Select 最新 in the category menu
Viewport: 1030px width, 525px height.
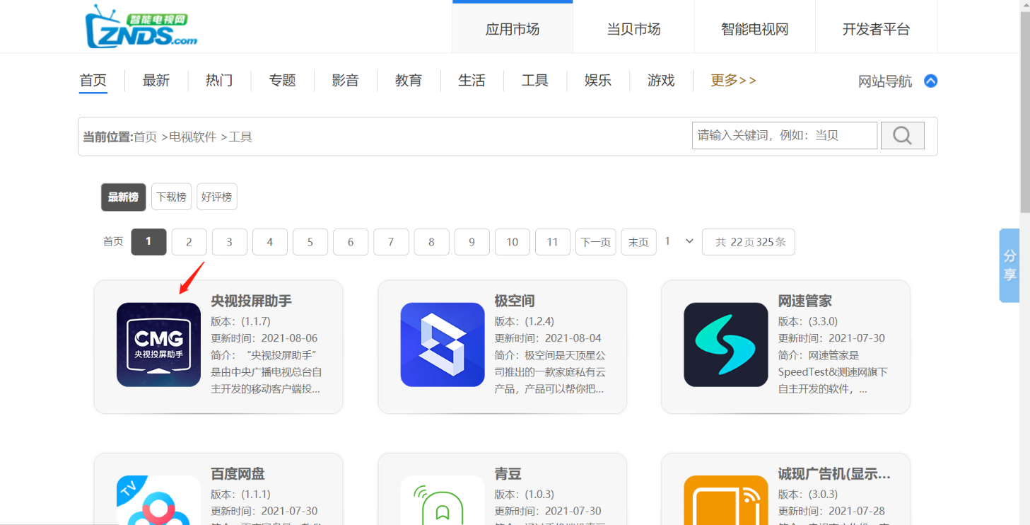[x=156, y=81]
